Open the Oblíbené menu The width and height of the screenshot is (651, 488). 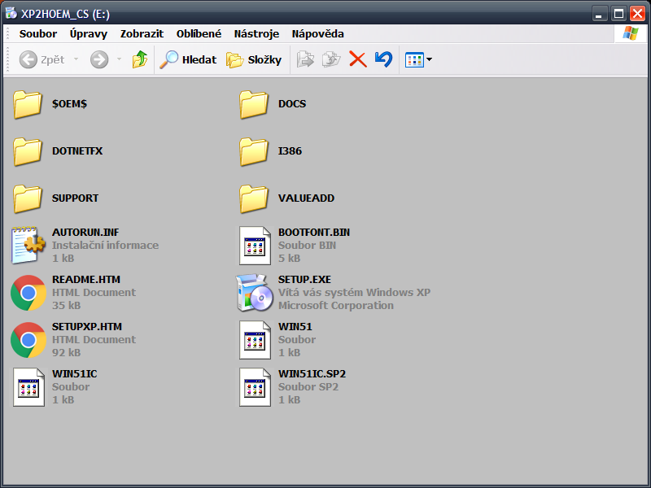(x=199, y=33)
